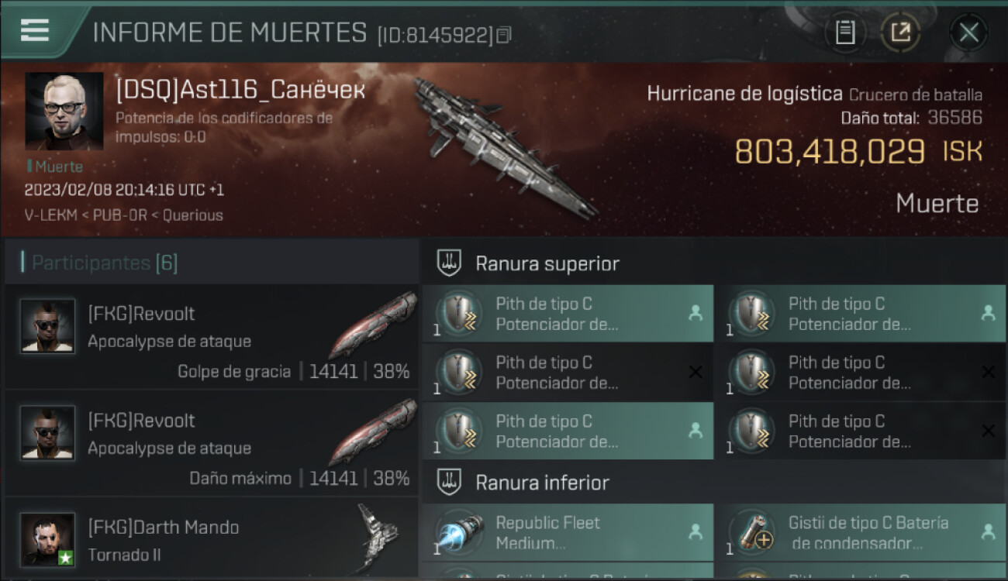Screen dimensions: 1008x581
Task: Click X mark on third-row right Pith module
Action: coord(988,431)
